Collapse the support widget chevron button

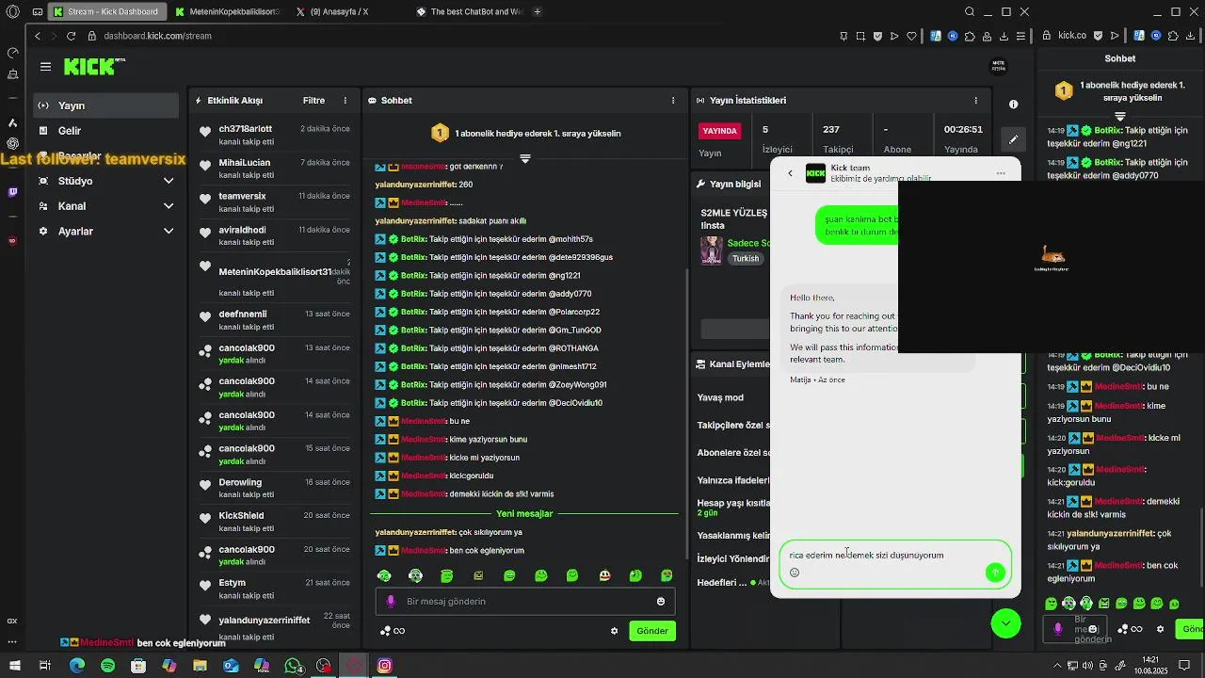click(1005, 623)
